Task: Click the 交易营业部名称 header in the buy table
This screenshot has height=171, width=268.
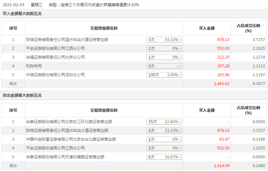Action: click(x=104, y=28)
